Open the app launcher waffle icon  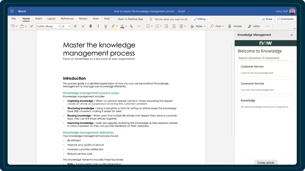(12, 11)
